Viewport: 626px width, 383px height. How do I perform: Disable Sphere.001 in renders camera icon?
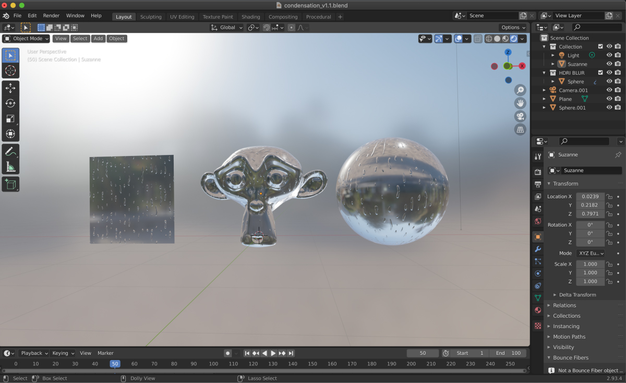pyautogui.click(x=618, y=108)
